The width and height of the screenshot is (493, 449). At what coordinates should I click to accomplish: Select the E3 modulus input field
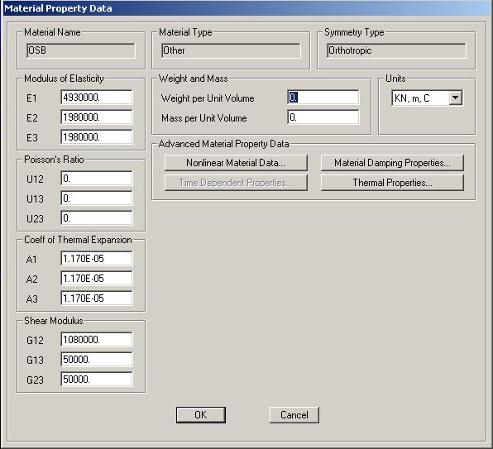coord(97,137)
